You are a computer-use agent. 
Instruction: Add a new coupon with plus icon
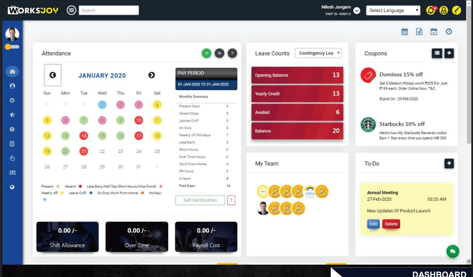pos(449,53)
